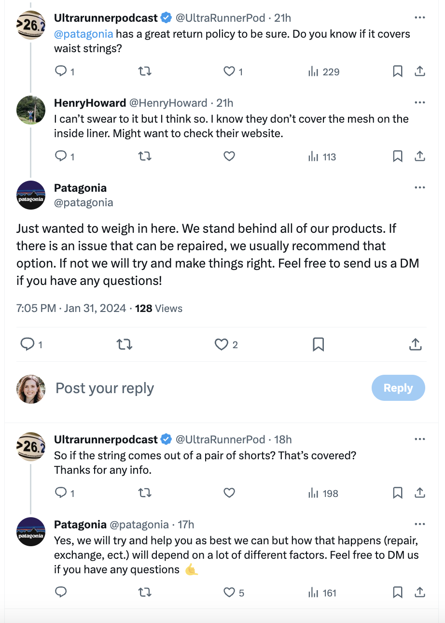Open Patagonia's profile avatar on main tweet

pyautogui.click(x=31, y=195)
